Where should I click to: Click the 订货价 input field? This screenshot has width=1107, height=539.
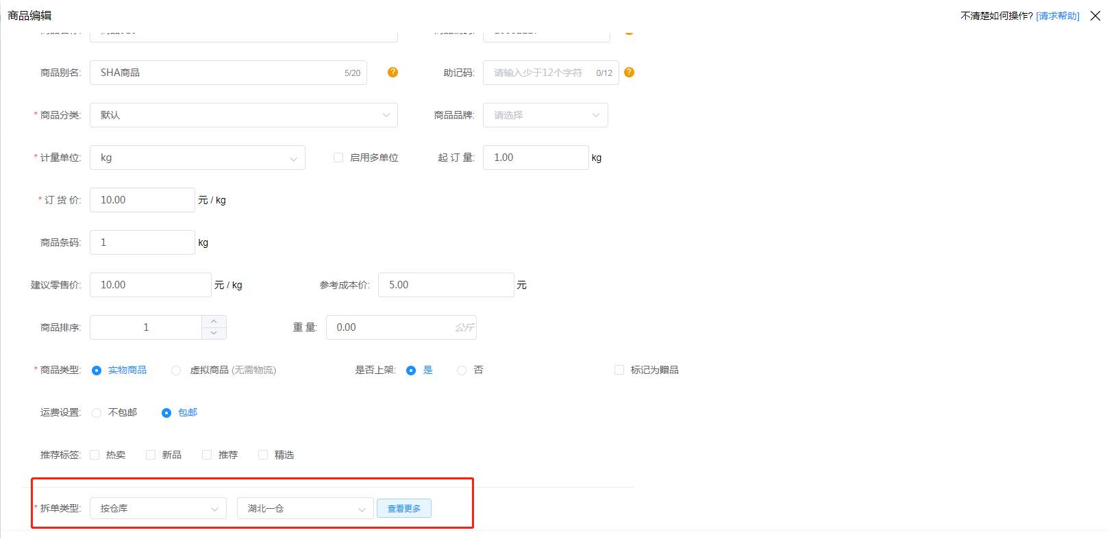pos(142,200)
